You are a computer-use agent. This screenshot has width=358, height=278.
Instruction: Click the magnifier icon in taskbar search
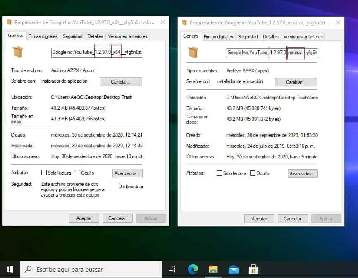pos(28,269)
